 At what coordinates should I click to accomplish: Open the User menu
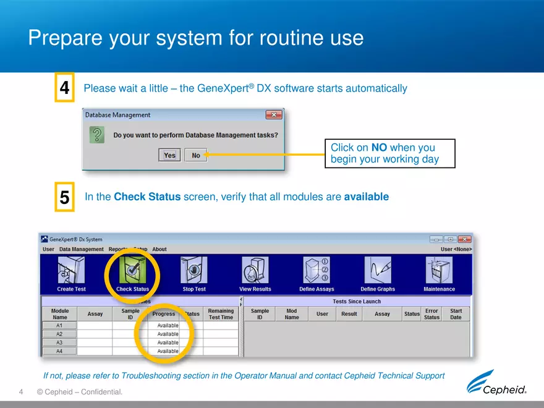click(x=48, y=249)
